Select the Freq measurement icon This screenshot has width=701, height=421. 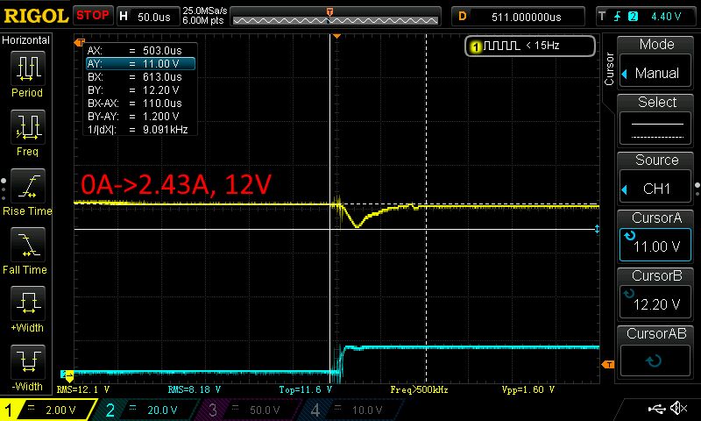click(28, 126)
